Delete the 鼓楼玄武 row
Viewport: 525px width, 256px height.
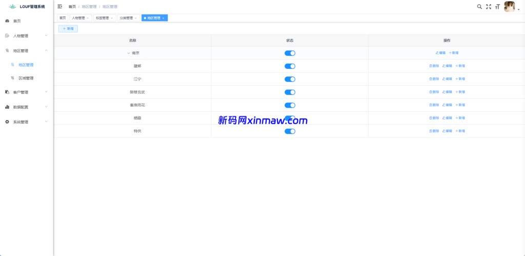pyautogui.click(x=434, y=92)
